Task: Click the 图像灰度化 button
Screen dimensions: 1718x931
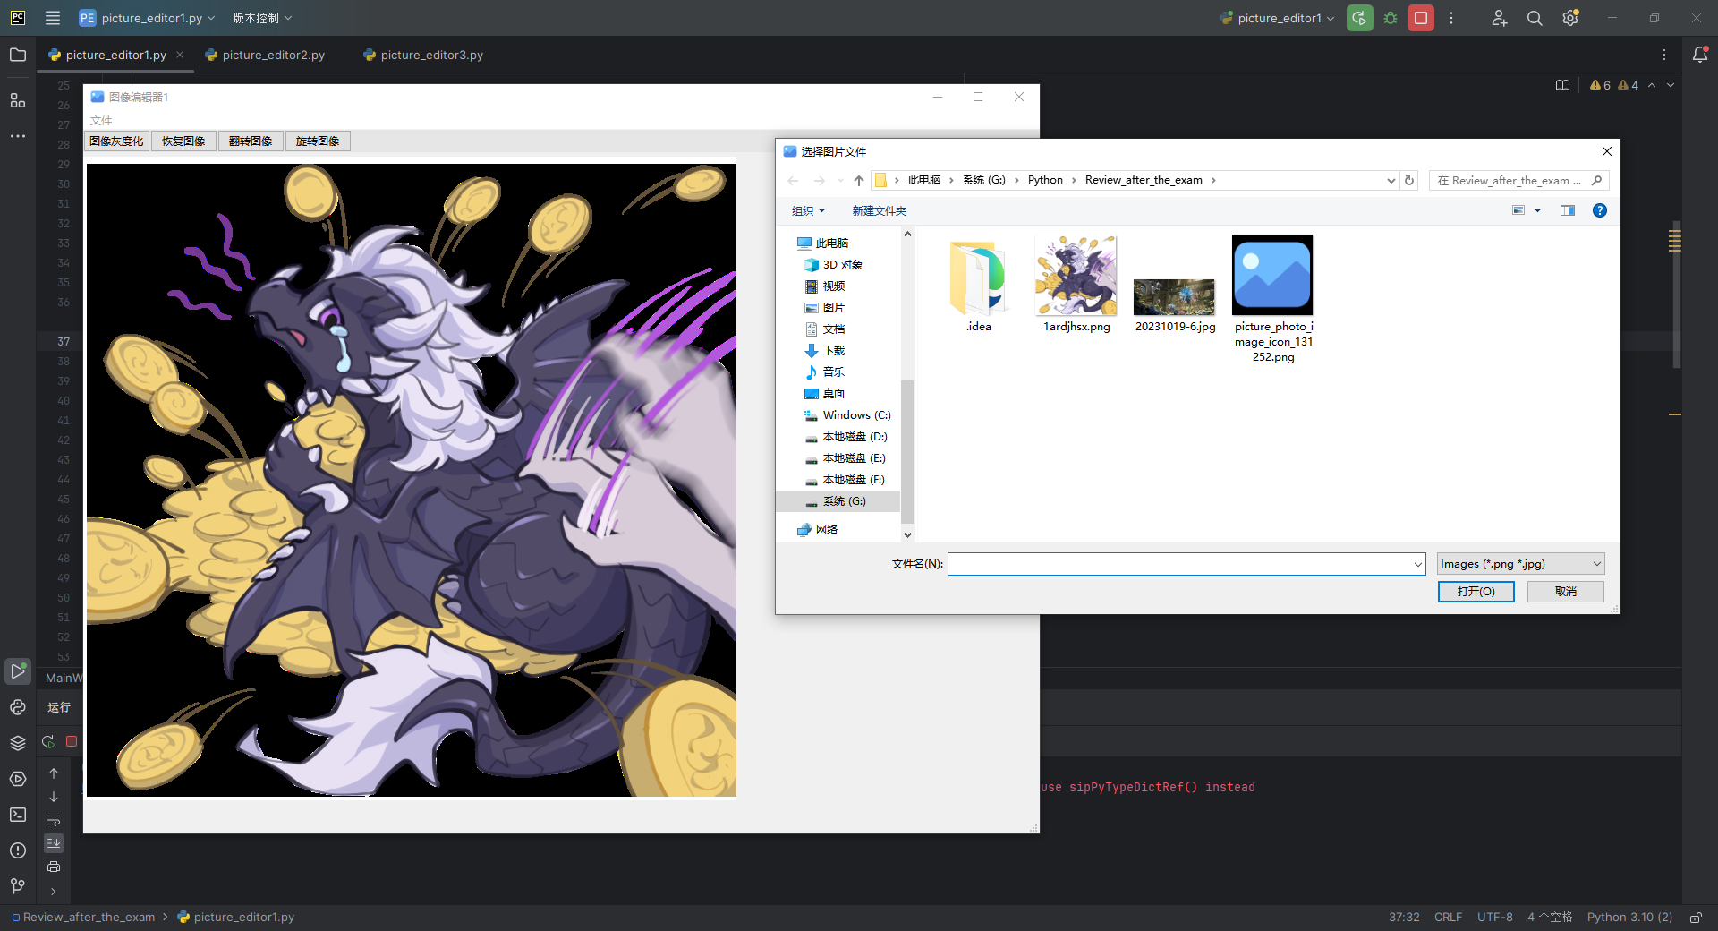Action: point(116,141)
